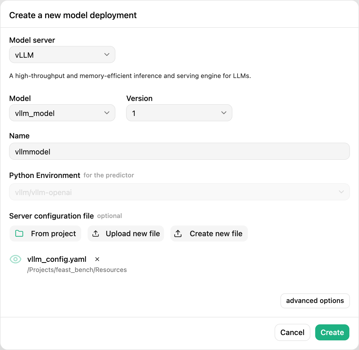Click the Create new file button
Image resolution: width=359 pixels, height=350 pixels.
click(209, 234)
